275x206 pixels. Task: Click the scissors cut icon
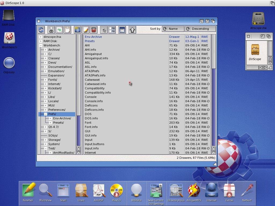click(51, 30)
